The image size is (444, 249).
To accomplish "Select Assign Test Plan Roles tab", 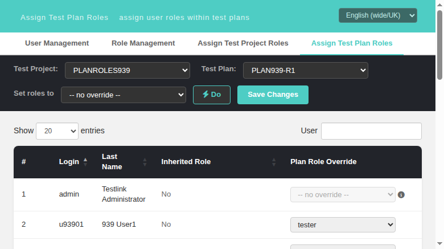I will point(352,43).
